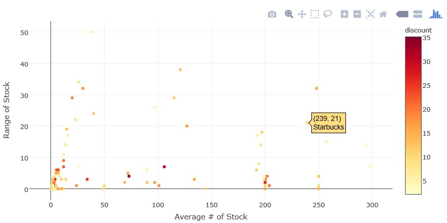447x223 pixels.
Task: Click the discount colorbar gradient
Action: pyautogui.click(x=413, y=115)
